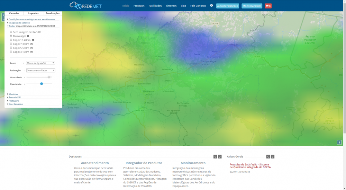Open the red flag notifications badge
This screenshot has height=190, width=346.
pos(268,6)
